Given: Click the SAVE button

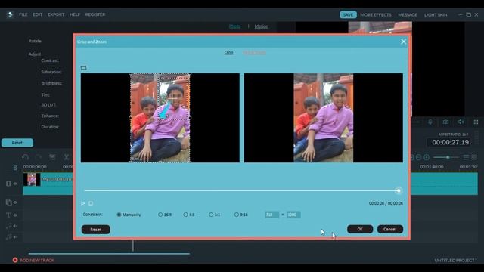Looking at the screenshot, I should pos(348,15).
